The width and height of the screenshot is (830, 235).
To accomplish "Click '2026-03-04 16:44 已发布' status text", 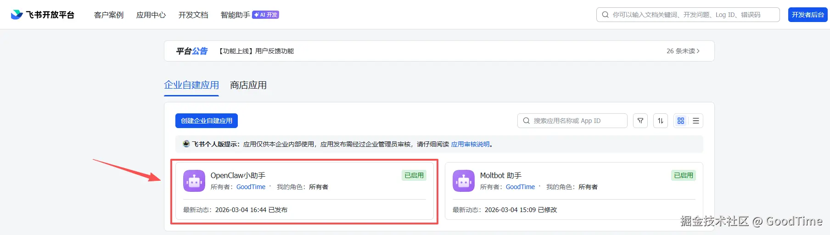I will pyautogui.click(x=251, y=210).
